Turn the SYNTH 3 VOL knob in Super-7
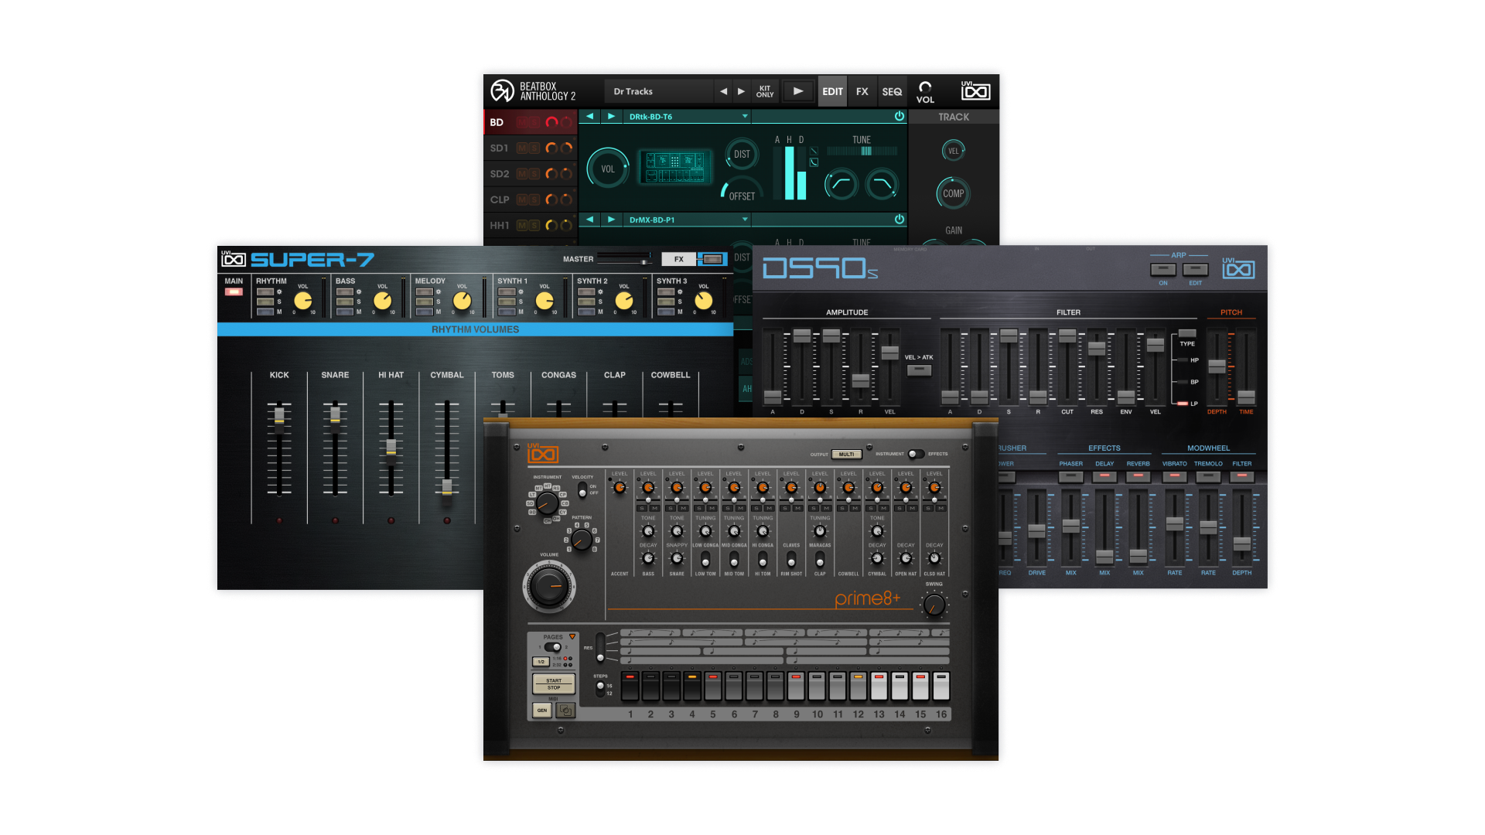Image resolution: width=1485 pixels, height=835 pixels. [703, 301]
